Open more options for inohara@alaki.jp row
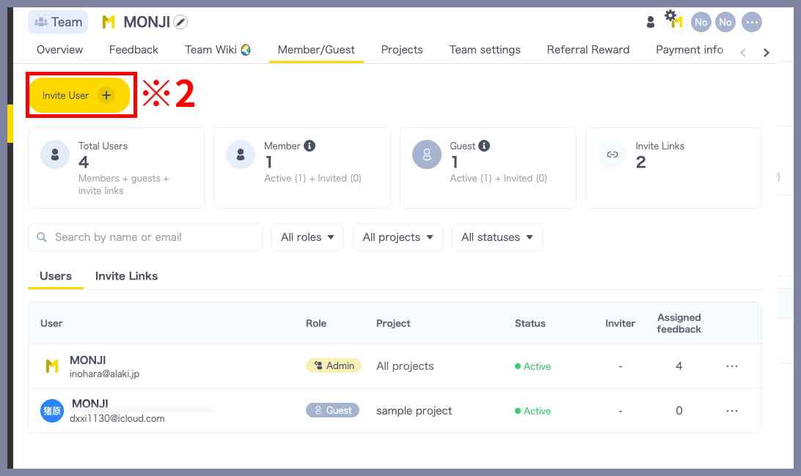Image resolution: width=801 pixels, height=476 pixels. click(731, 366)
